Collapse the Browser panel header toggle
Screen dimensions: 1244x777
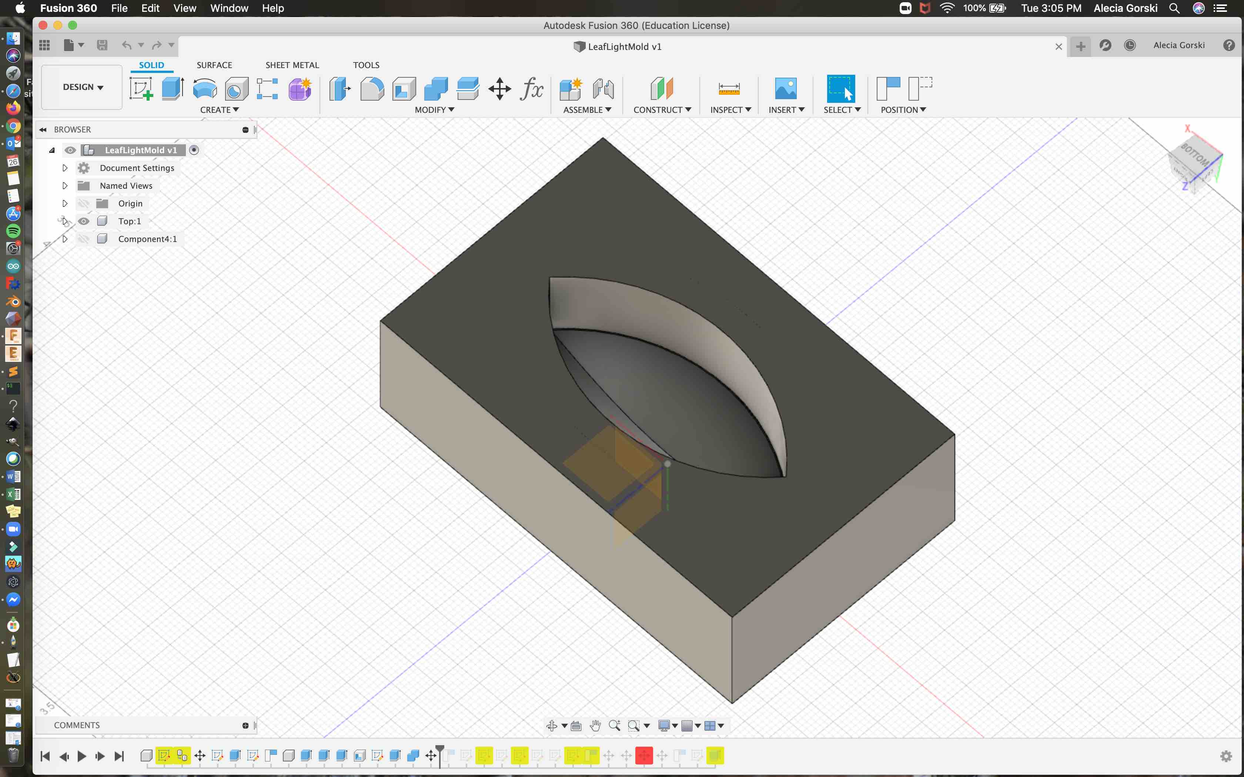tap(43, 129)
